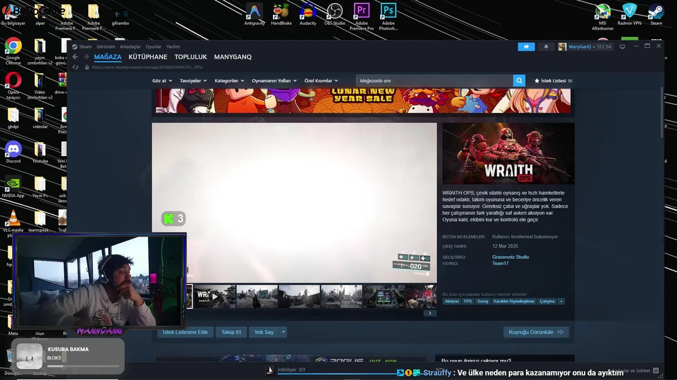The image size is (677, 380).
Task: Click the plus button to add tag
Action: 561,301
